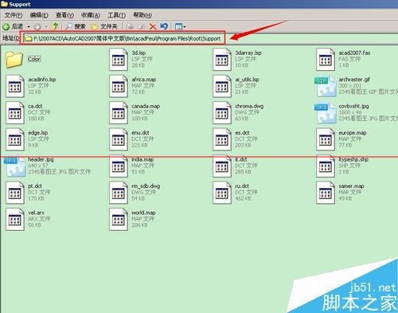398x313 pixels.
Task: Click the Move To toolbar icon
Action: click(130, 26)
